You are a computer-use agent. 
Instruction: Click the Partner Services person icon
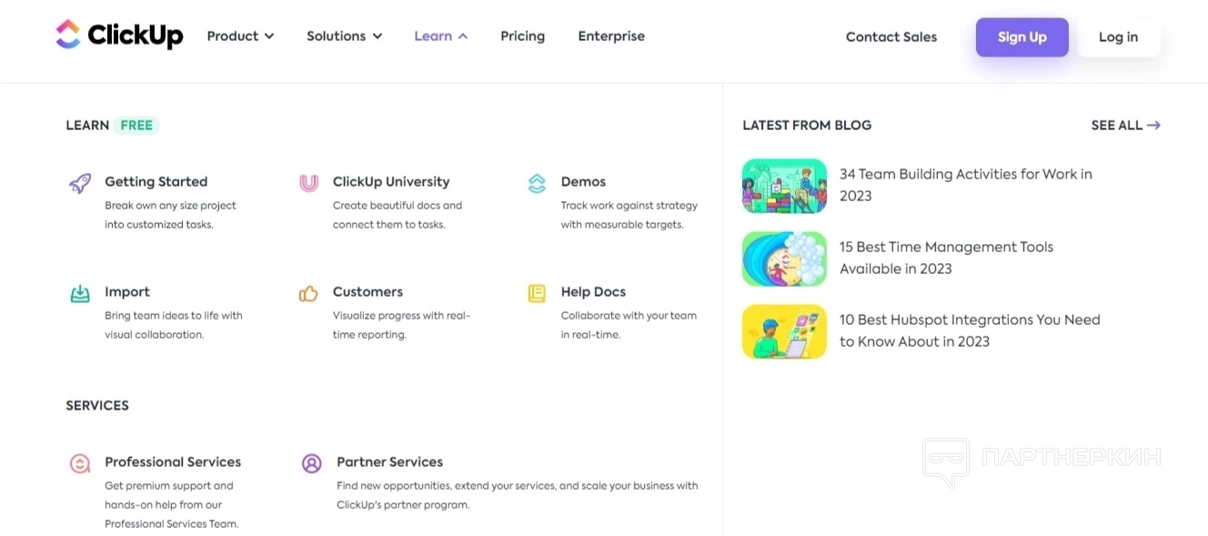[x=311, y=463]
